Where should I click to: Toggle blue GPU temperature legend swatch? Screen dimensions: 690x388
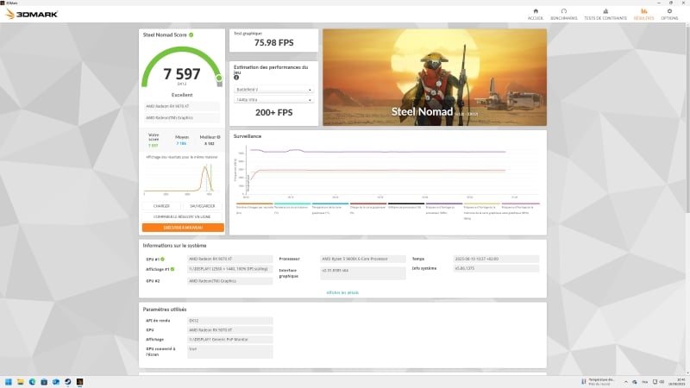click(330, 203)
